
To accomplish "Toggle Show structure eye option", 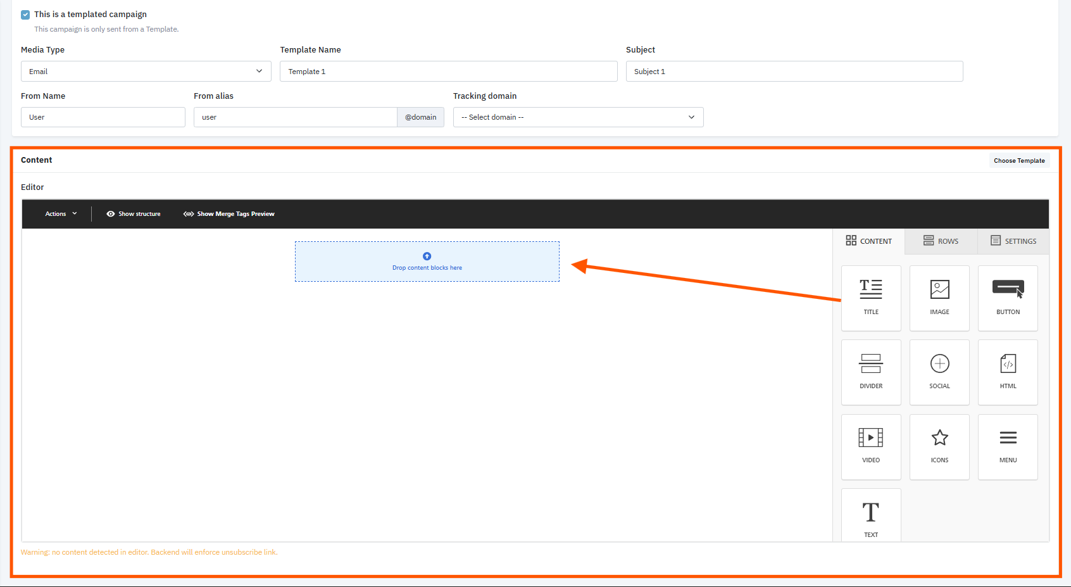I will click(x=134, y=214).
